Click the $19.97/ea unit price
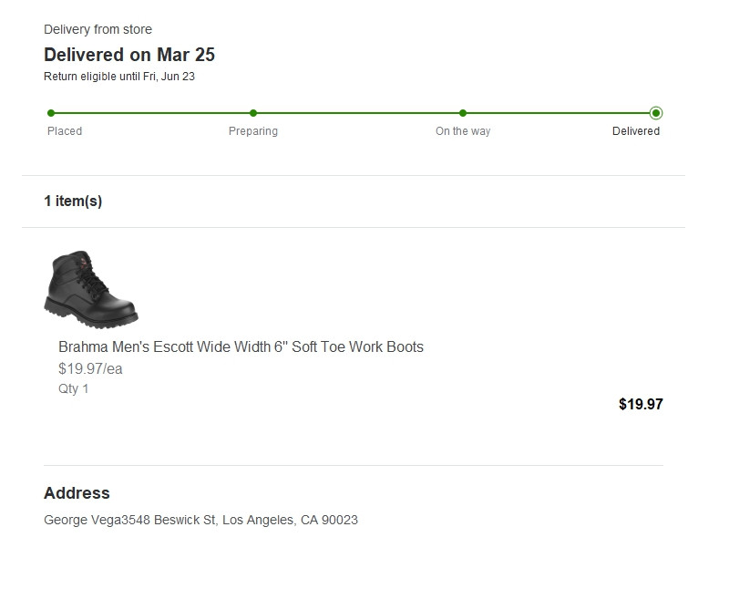Screen dimensions: 729x589 pos(90,369)
